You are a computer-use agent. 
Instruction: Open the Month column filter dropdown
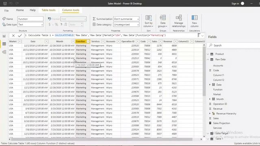(x=73, y=41)
